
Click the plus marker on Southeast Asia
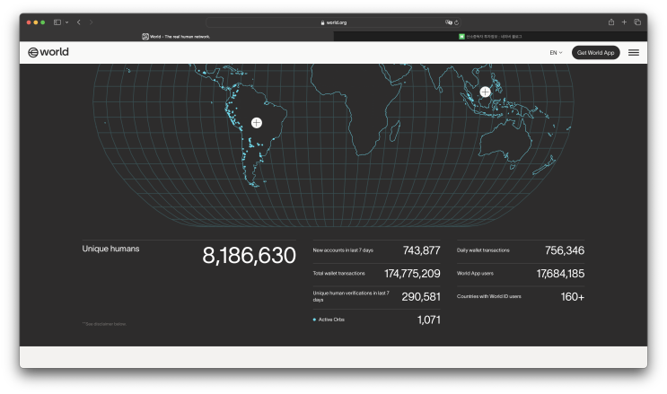[x=485, y=92]
